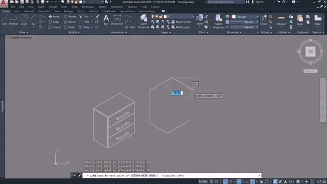The height and width of the screenshot is (184, 327).
Task: Select the Polyline tool
Action: (x=14, y=20)
